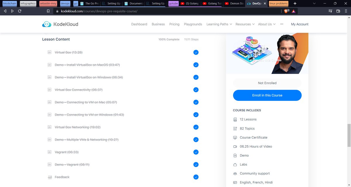Open the Virtual Box Networking (19:02) lesson

(78, 127)
